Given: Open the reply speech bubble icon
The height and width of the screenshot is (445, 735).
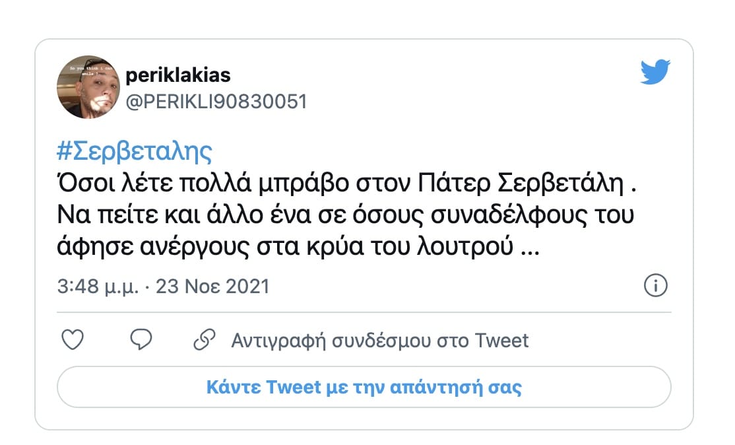Looking at the screenshot, I should 140,339.
